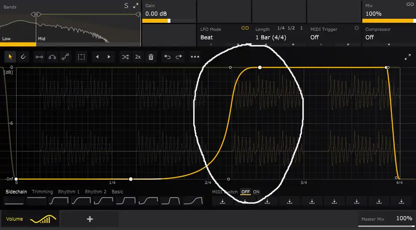
Task: Select the curve start node at -Inf
Action: pyautogui.click(x=16, y=179)
